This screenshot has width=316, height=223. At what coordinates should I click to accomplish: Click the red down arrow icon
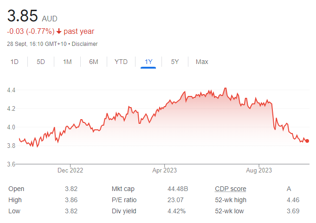point(59,32)
